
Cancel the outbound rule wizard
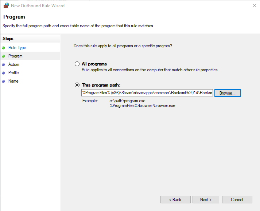click(237, 200)
